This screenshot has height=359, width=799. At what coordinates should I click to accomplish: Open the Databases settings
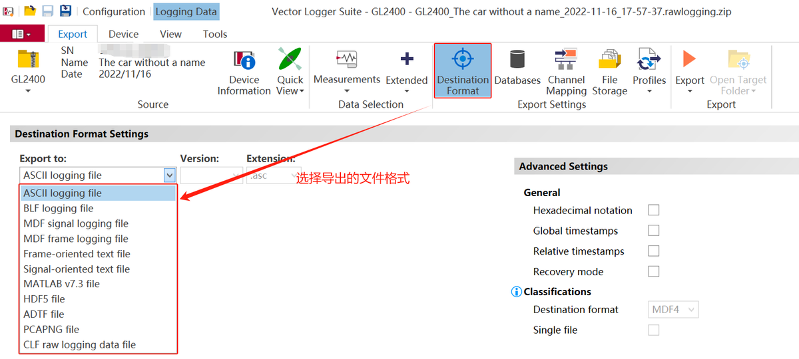coord(517,69)
